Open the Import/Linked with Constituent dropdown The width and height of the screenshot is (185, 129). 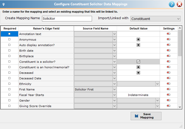pos(155,19)
